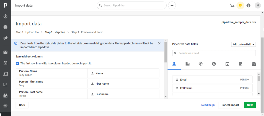Viewport: 264px width, 116px height.
Task: Click the invite users icon
Action: click(x=232, y=5)
